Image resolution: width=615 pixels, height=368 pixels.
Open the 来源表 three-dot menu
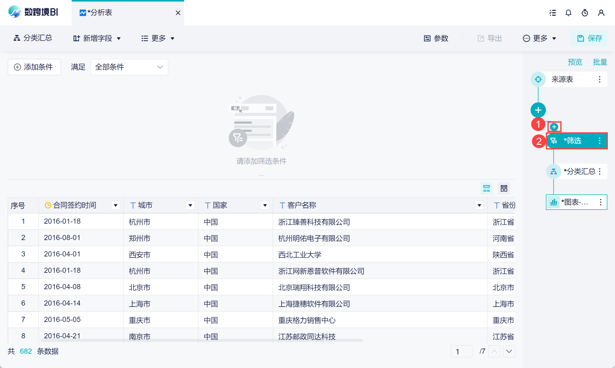(x=599, y=79)
